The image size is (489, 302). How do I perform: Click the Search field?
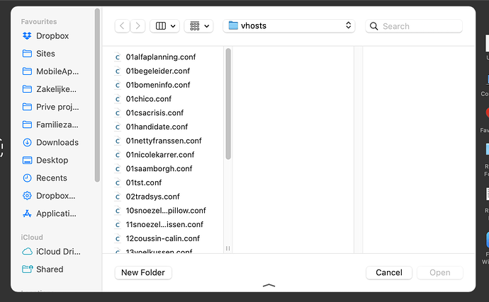(414, 26)
